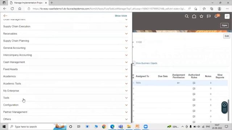The image size is (232, 130).
Task: Open File Explorer from taskbar
Action: coord(129,127)
